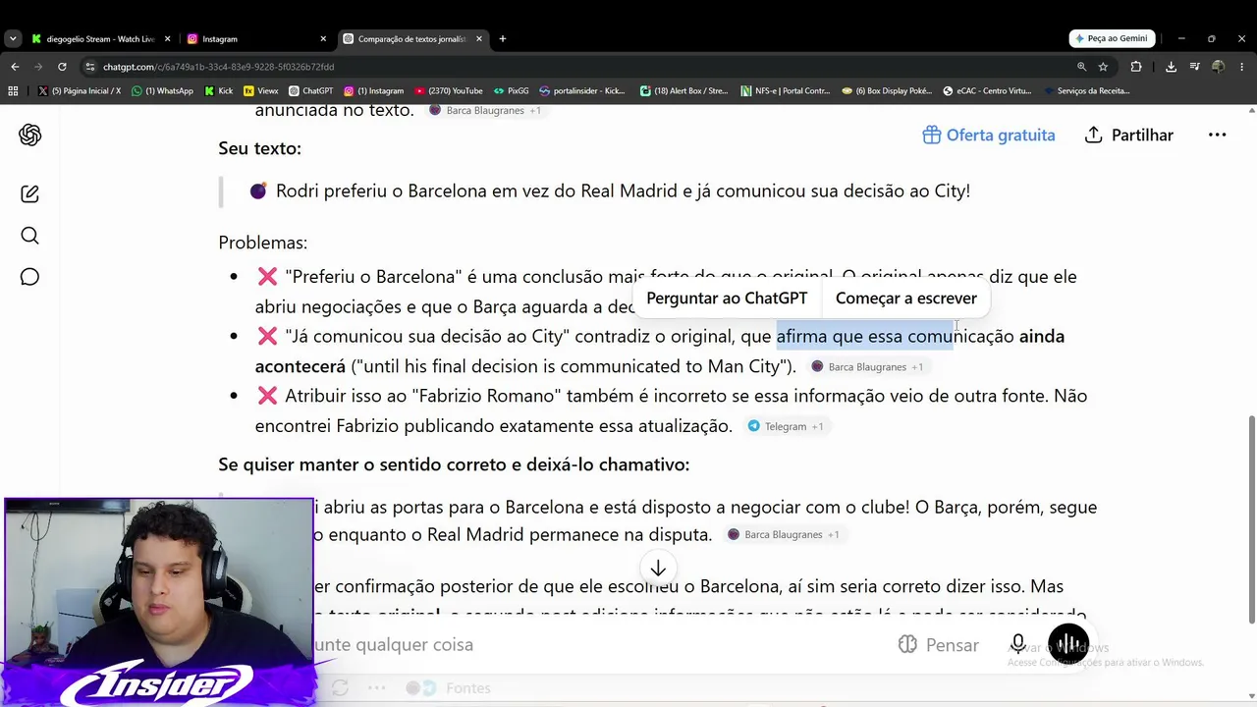Select the Comparação de textos jornalísticos tab

(412, 39)
